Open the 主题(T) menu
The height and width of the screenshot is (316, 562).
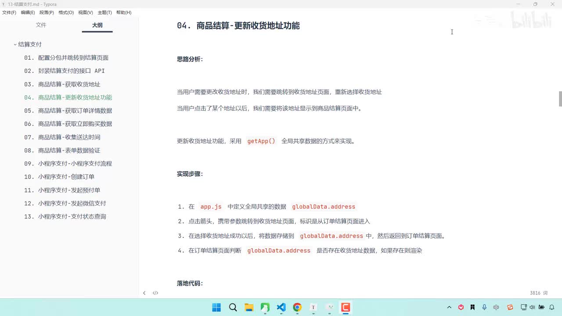click(104, 13)
